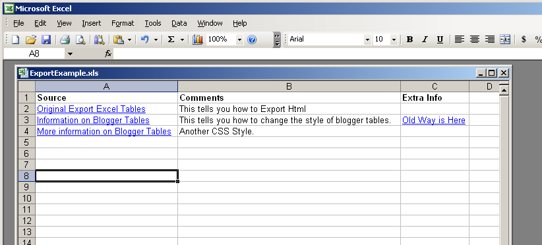Launch the Chart Wizard

[x=198, y=40]
